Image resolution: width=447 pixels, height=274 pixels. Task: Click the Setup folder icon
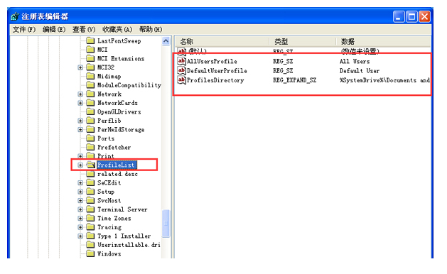coord(90,192)
